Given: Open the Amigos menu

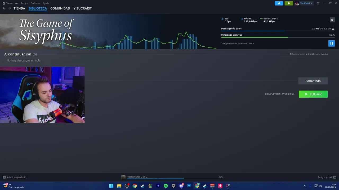Looking at the screenshot, I should (24, 3).
